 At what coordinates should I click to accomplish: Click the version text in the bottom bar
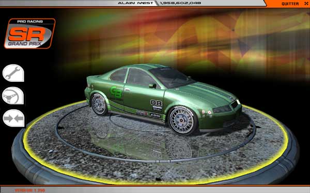30,190
